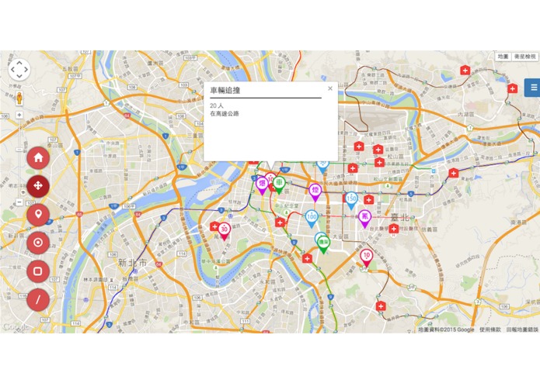Pan the map down with arrow control

(19, 76)
